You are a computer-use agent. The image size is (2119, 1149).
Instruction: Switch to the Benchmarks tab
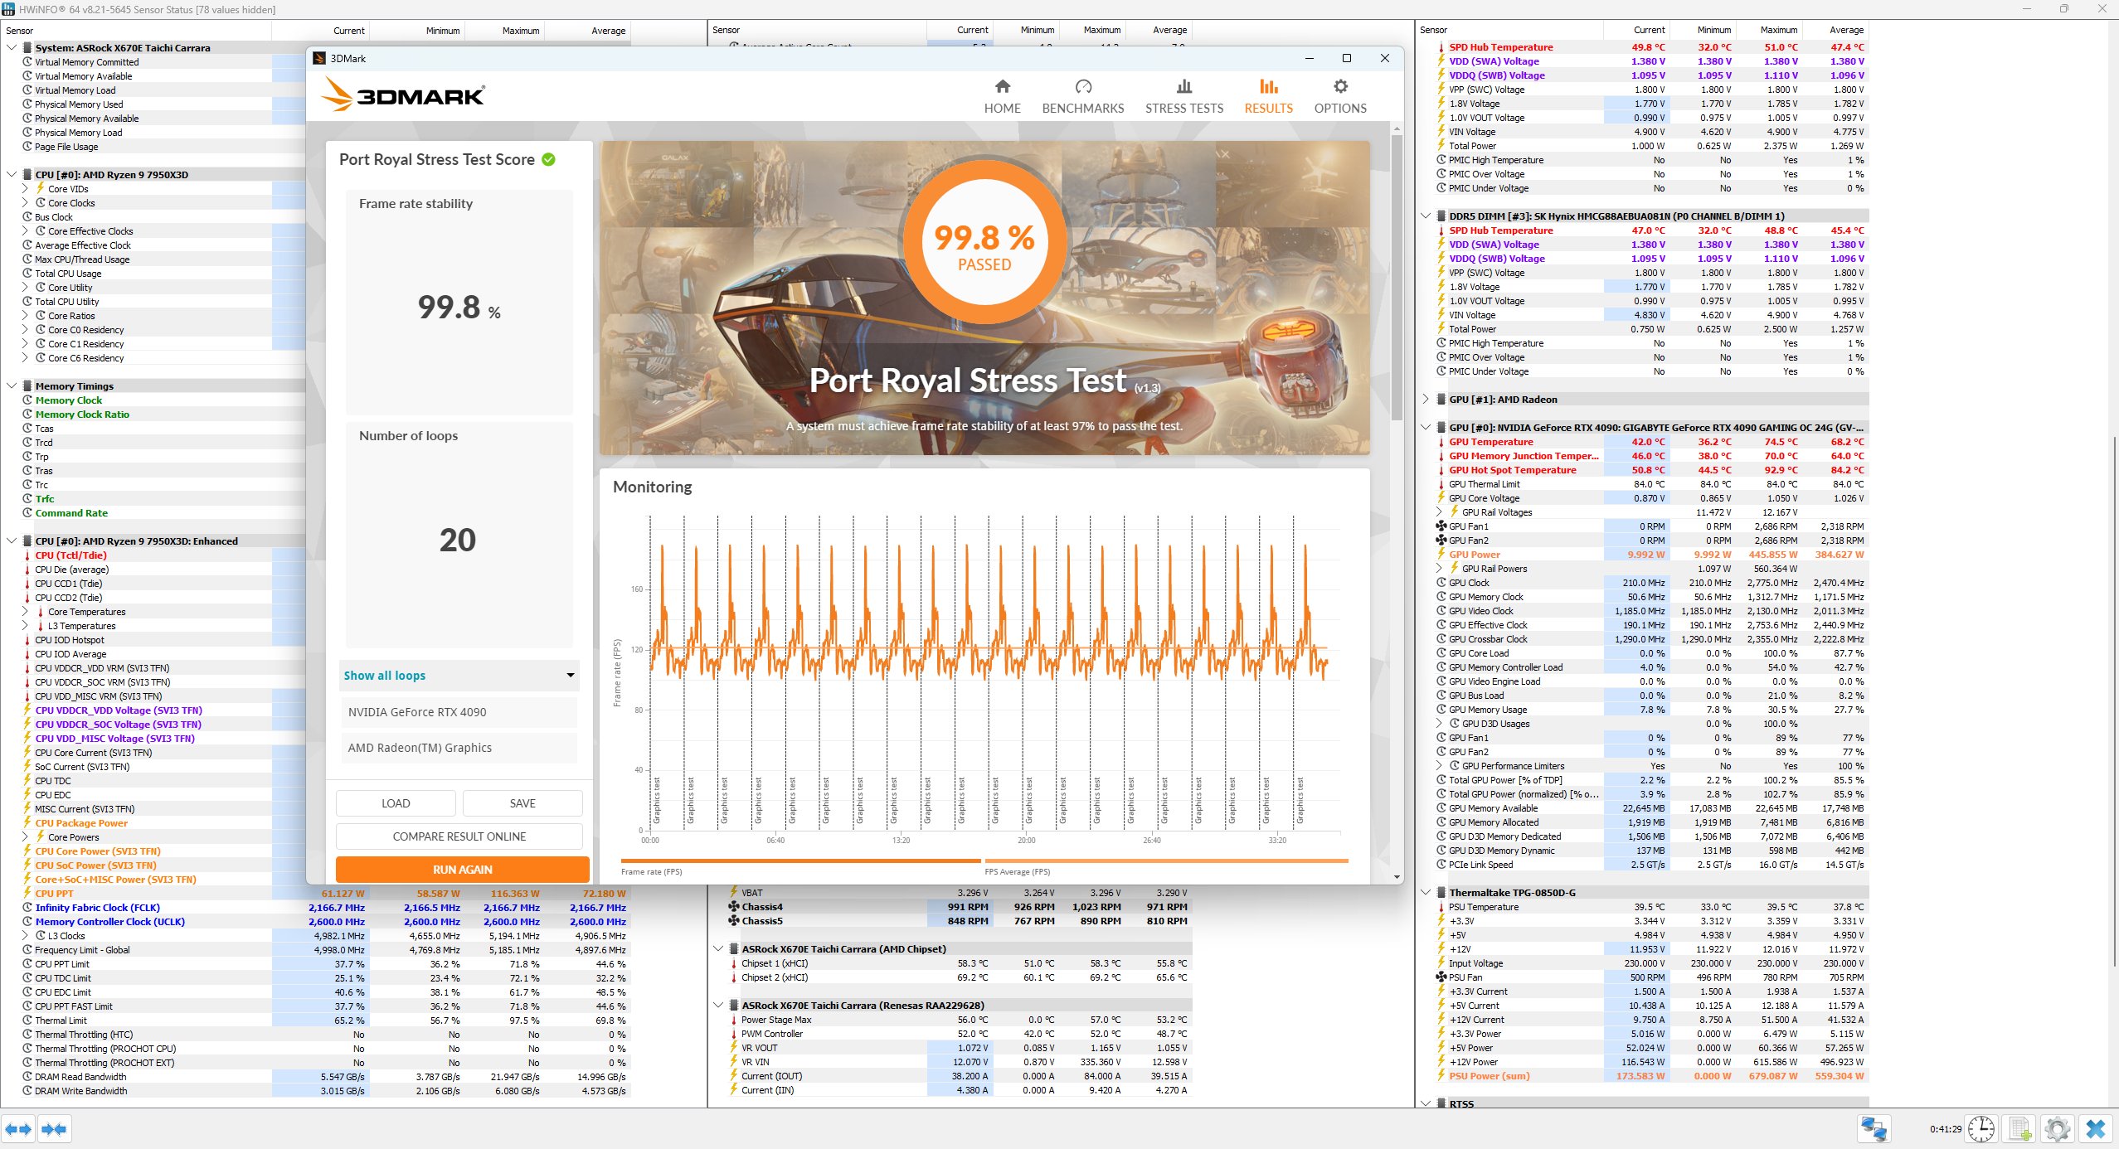(1082, 96)
